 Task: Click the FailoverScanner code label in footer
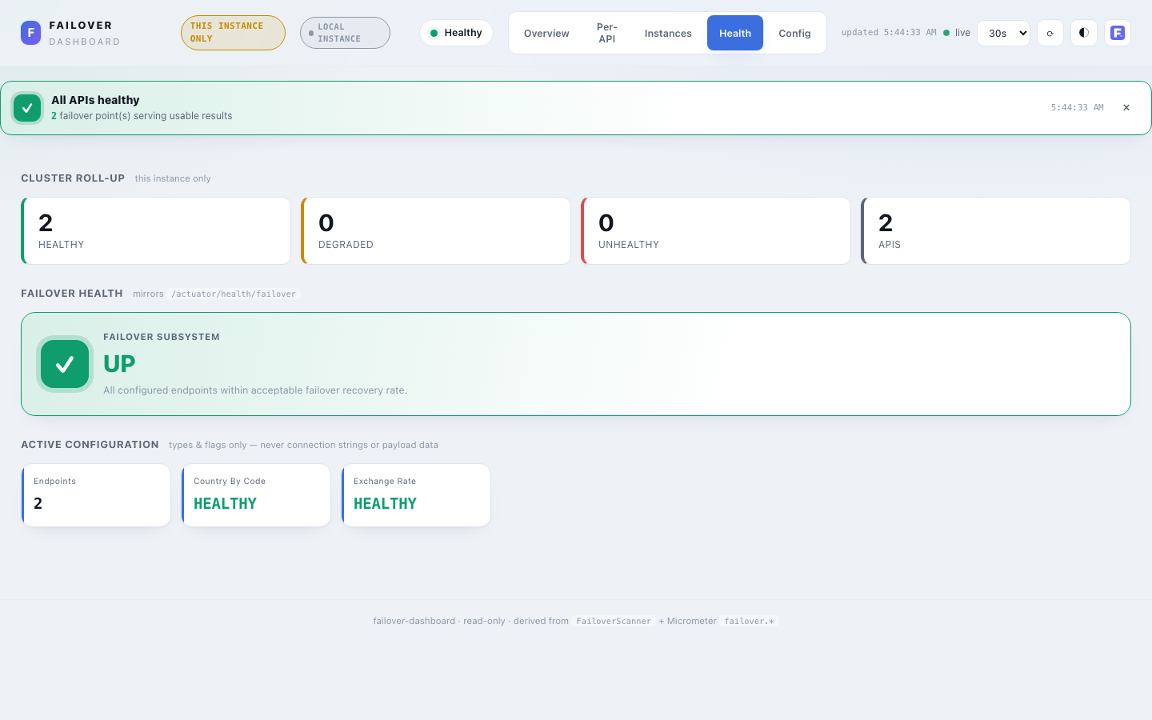coord(614,621)
